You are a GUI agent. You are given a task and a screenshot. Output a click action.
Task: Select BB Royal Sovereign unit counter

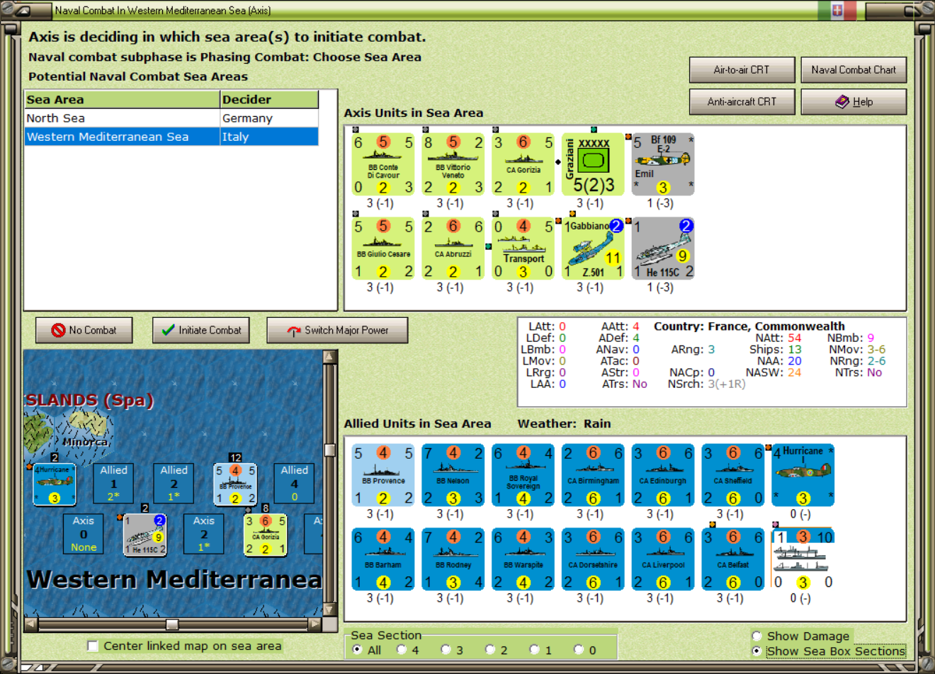point(523,475)
